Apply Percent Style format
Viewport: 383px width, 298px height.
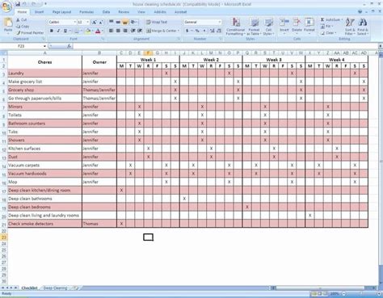tap(197, 31)
